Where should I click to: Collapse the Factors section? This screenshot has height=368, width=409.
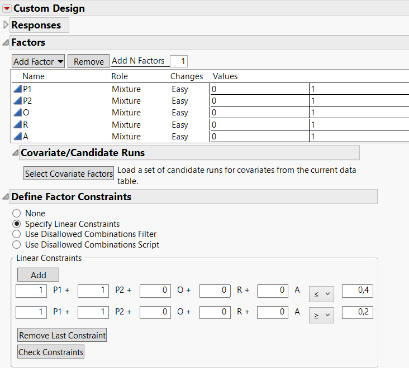point(6,42)
